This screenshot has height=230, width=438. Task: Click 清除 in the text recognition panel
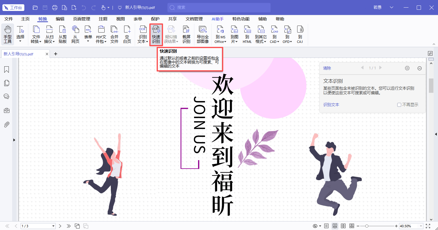(x=327, y=68)
